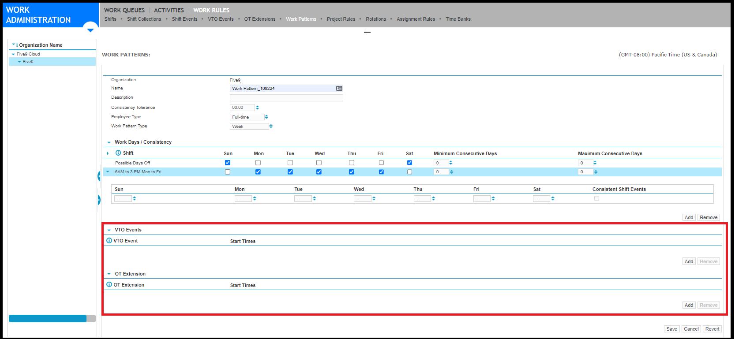
Task: Collapse the Work Days / Consistency section
Action: [x=109, y=142]
